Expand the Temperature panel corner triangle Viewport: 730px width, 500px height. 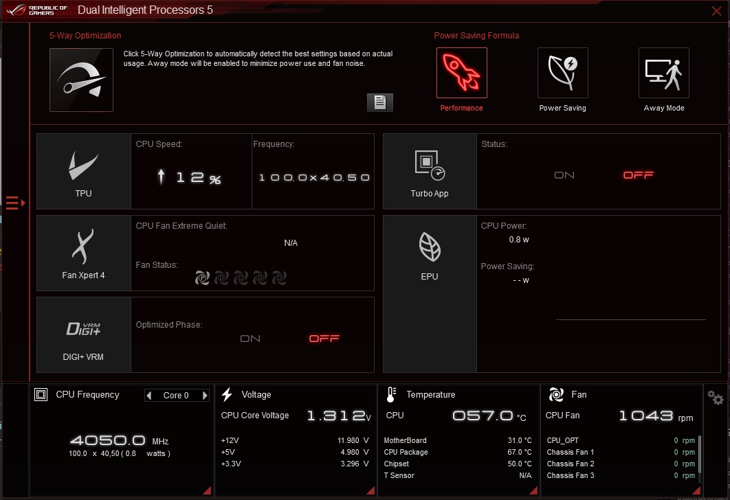pyautogui.click(x=533, y=490)
